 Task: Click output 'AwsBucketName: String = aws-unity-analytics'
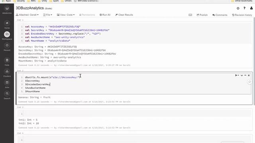tap(49, 57)
